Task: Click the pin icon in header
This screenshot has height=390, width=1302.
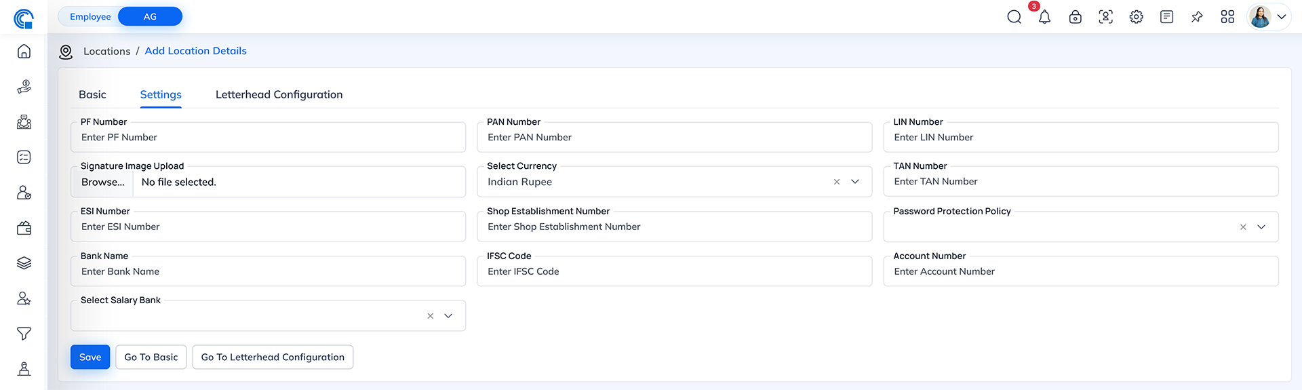Action: tap(1197, 17)
